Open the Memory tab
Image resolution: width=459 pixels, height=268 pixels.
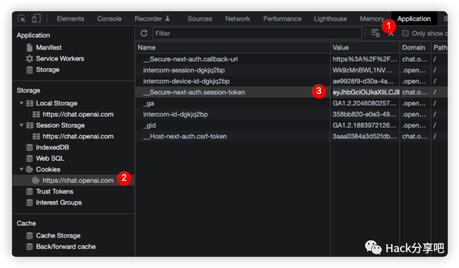pyautogui.click(x=372, y=19)
